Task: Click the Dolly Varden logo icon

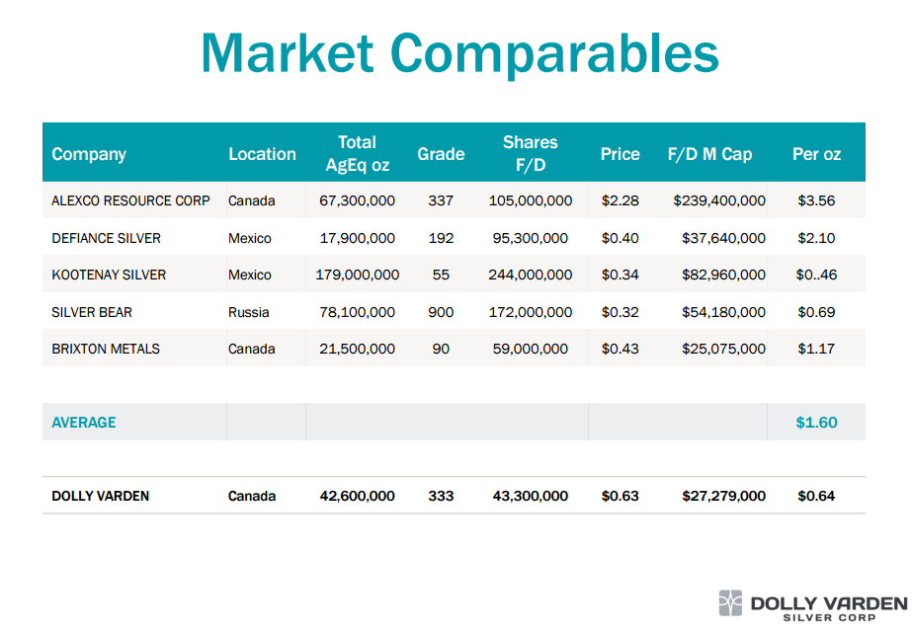Action: tap(730, 602)
